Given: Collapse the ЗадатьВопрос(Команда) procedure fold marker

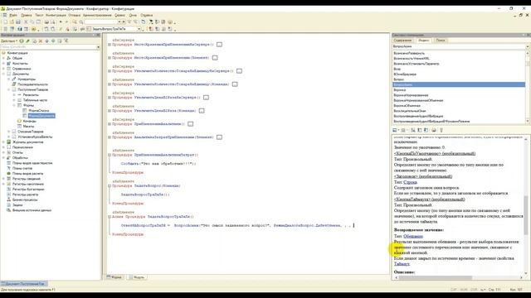Looking at the screenshot, I should point(110,185).
